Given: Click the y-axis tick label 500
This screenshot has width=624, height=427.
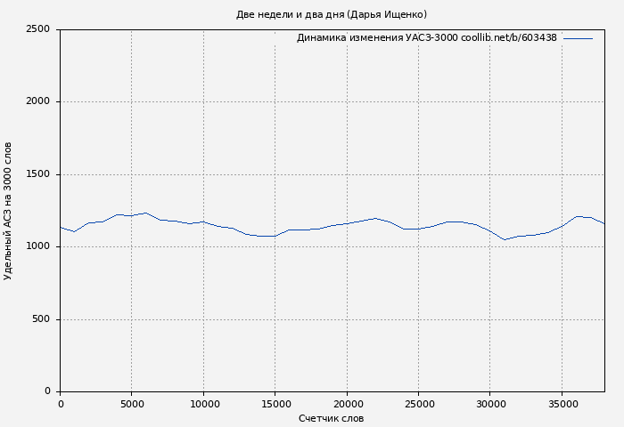Looking at the screenshot, I should (41, 319).
